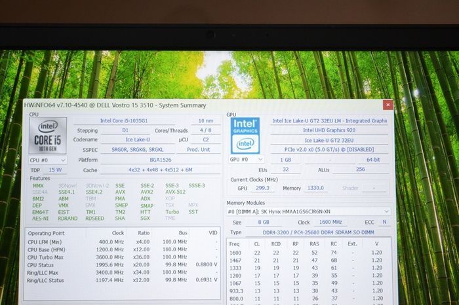The image size is (459, 305).
Task: Click the CPU Turbo Max row
Action: (123, 257)
